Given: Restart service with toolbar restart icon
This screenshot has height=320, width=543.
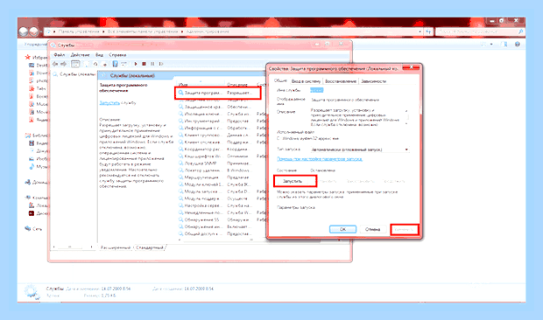Looking at the screenshot, I should (161, 64).
